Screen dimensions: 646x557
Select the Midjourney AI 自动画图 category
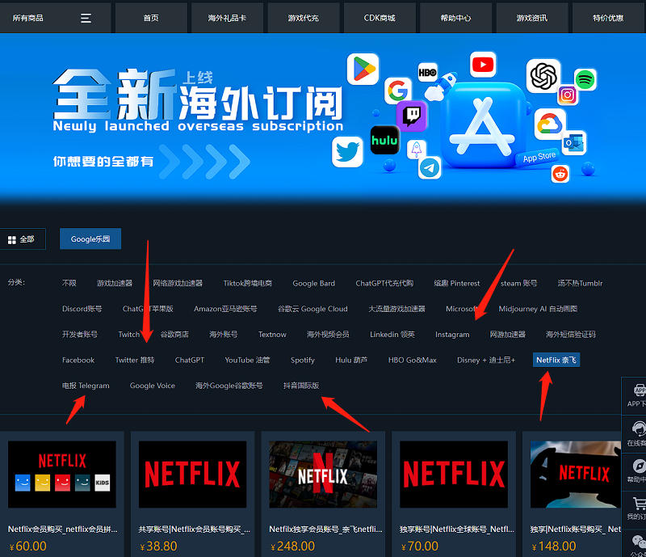click(538, 309)
